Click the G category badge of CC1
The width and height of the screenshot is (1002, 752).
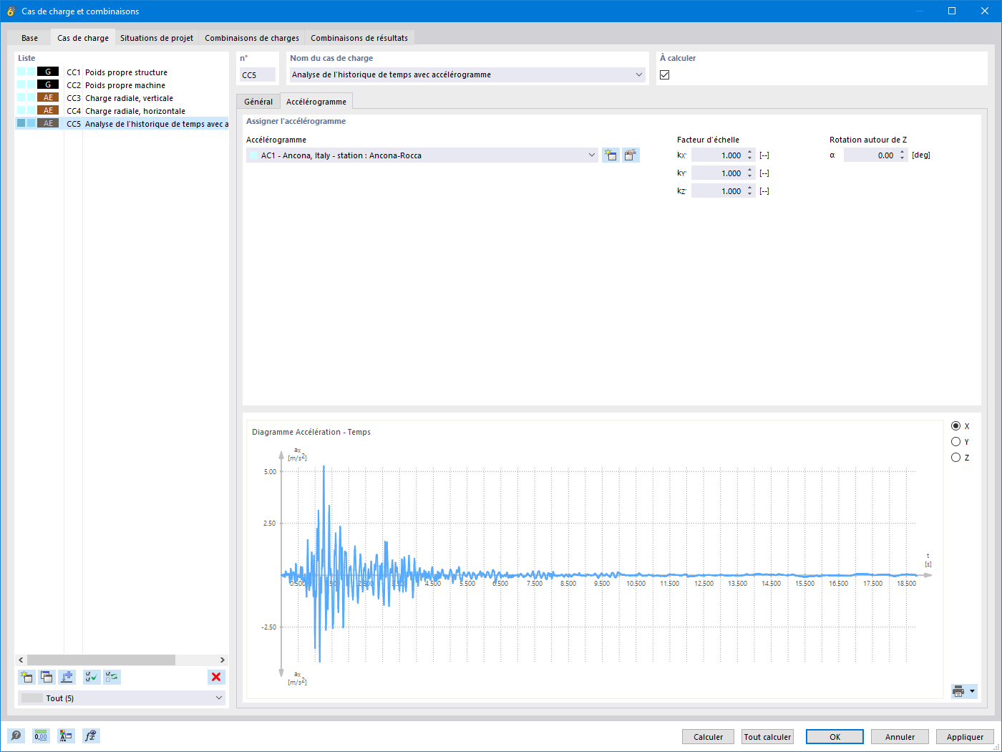point(48,72)
